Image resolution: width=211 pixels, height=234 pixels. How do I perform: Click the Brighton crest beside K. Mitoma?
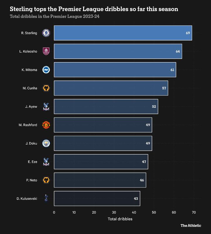[46, 70]
